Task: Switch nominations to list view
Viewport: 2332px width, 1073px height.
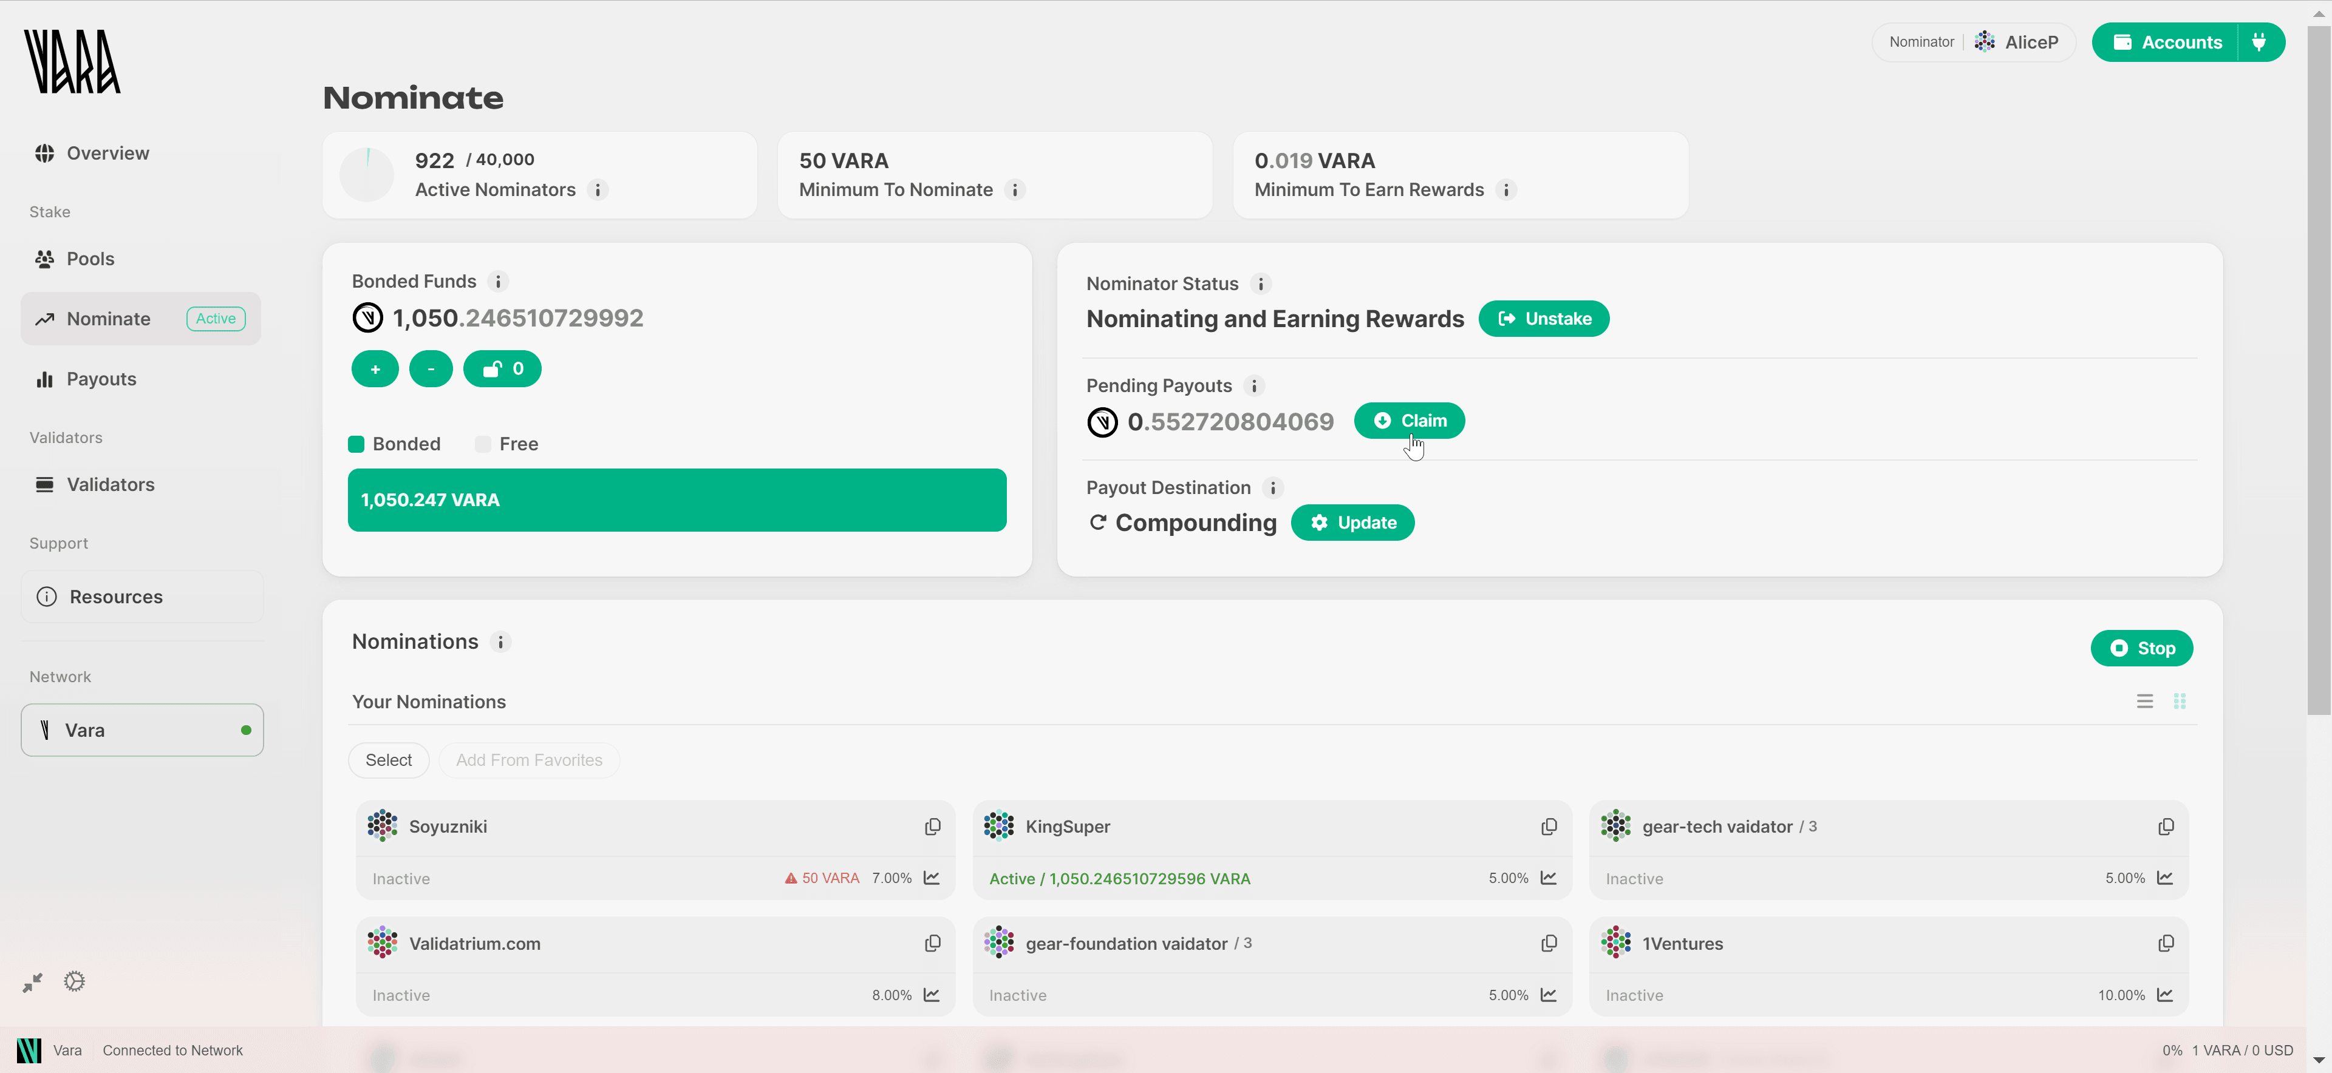Action: [2144, 701]
